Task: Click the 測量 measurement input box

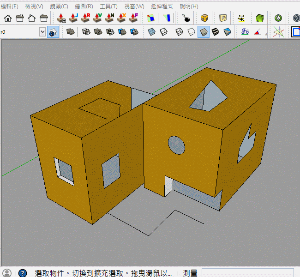Action: click(x=247, y=273)
